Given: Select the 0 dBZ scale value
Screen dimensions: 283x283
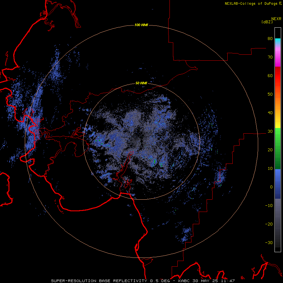Looking at the screenshot, I should [271, 187].
